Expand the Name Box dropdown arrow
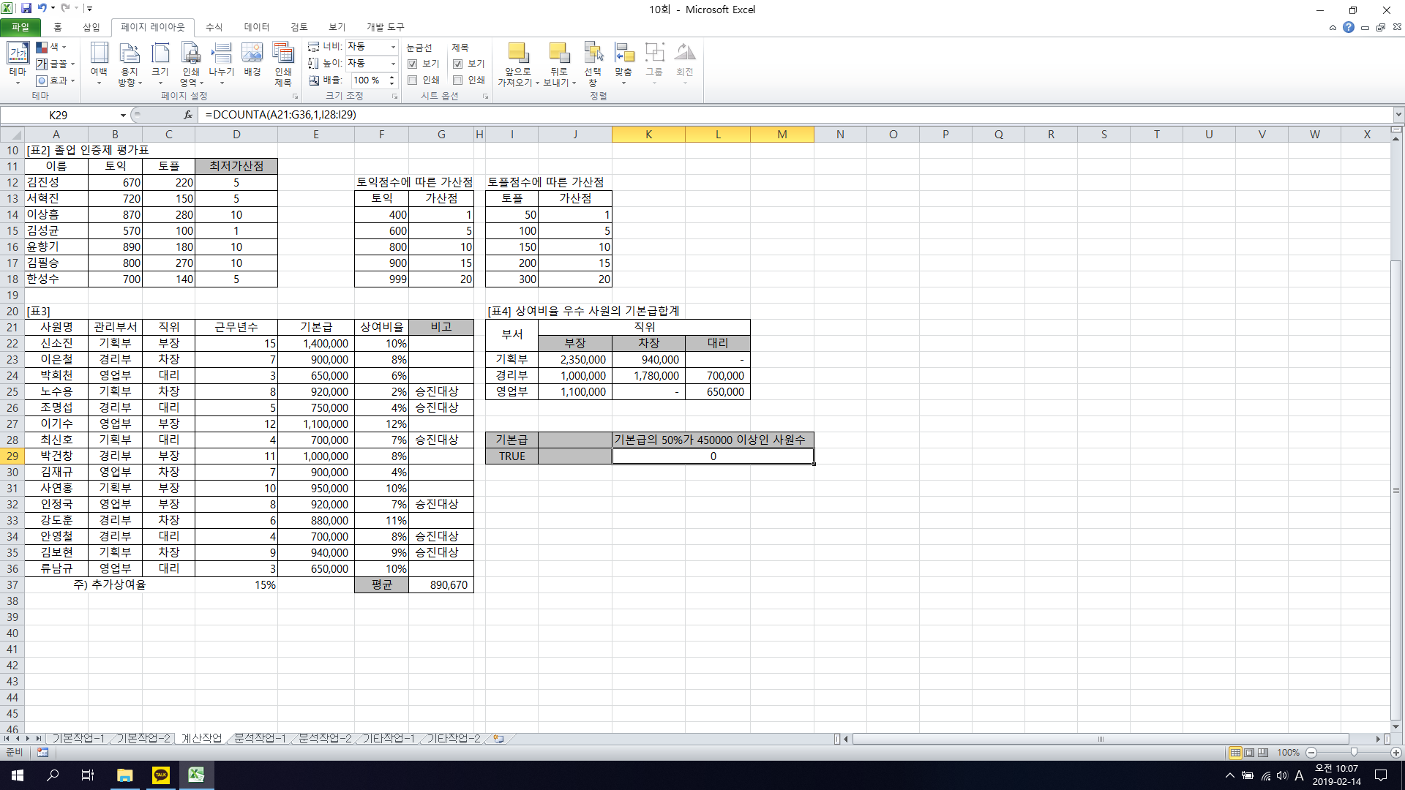 (x=123, y=115)
